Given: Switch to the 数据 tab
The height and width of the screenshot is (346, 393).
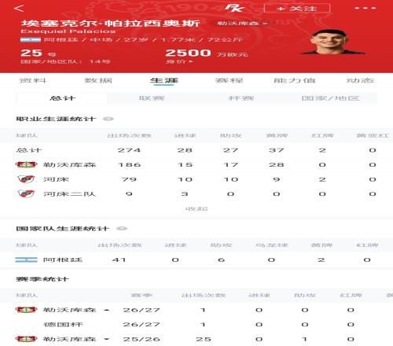Looking at the screenshot, I should pyautogui.click(x=98, y=80).
